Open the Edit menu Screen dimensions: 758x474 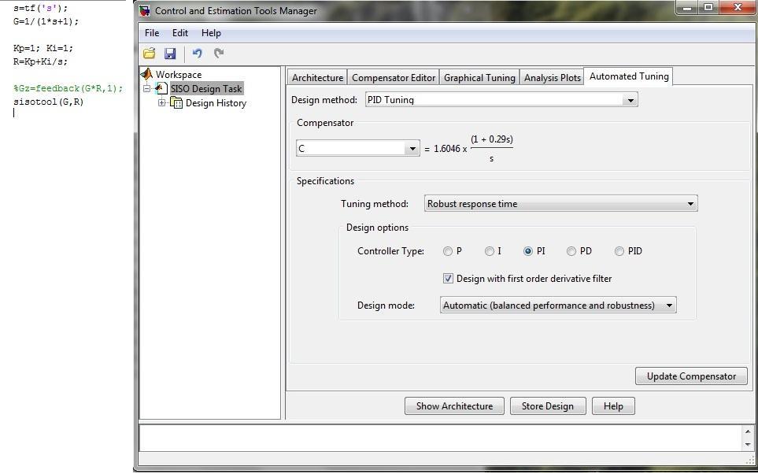[x=179, y=33]
